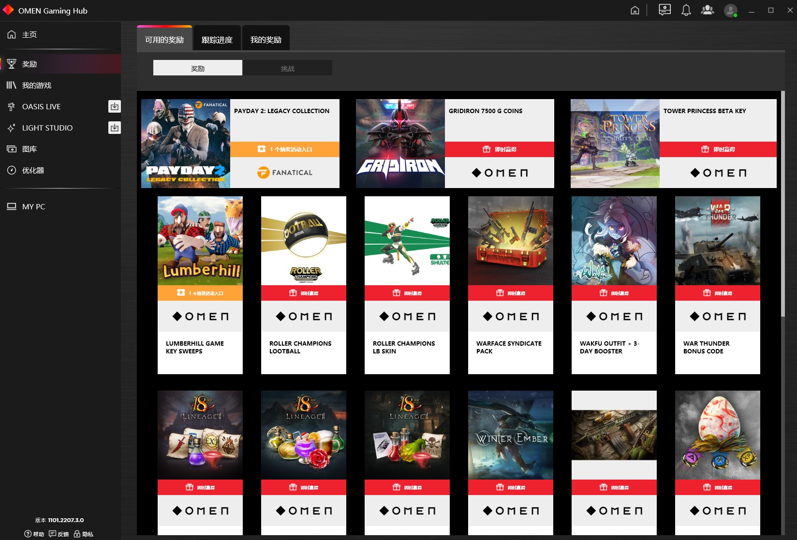Click download icon next to OASIS LIVE
Screen dimensions: 797x540
(115, 106)
